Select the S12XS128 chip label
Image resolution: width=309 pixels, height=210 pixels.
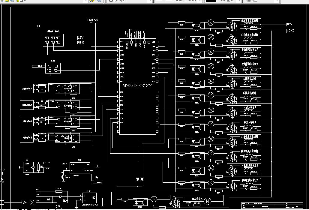tap(141, 85)
